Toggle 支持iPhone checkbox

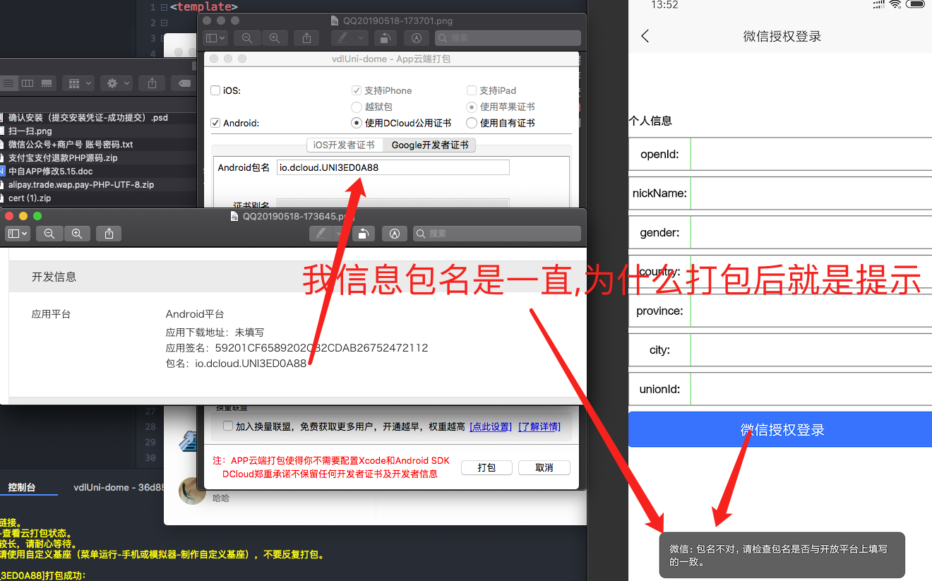tap(357, 90)
